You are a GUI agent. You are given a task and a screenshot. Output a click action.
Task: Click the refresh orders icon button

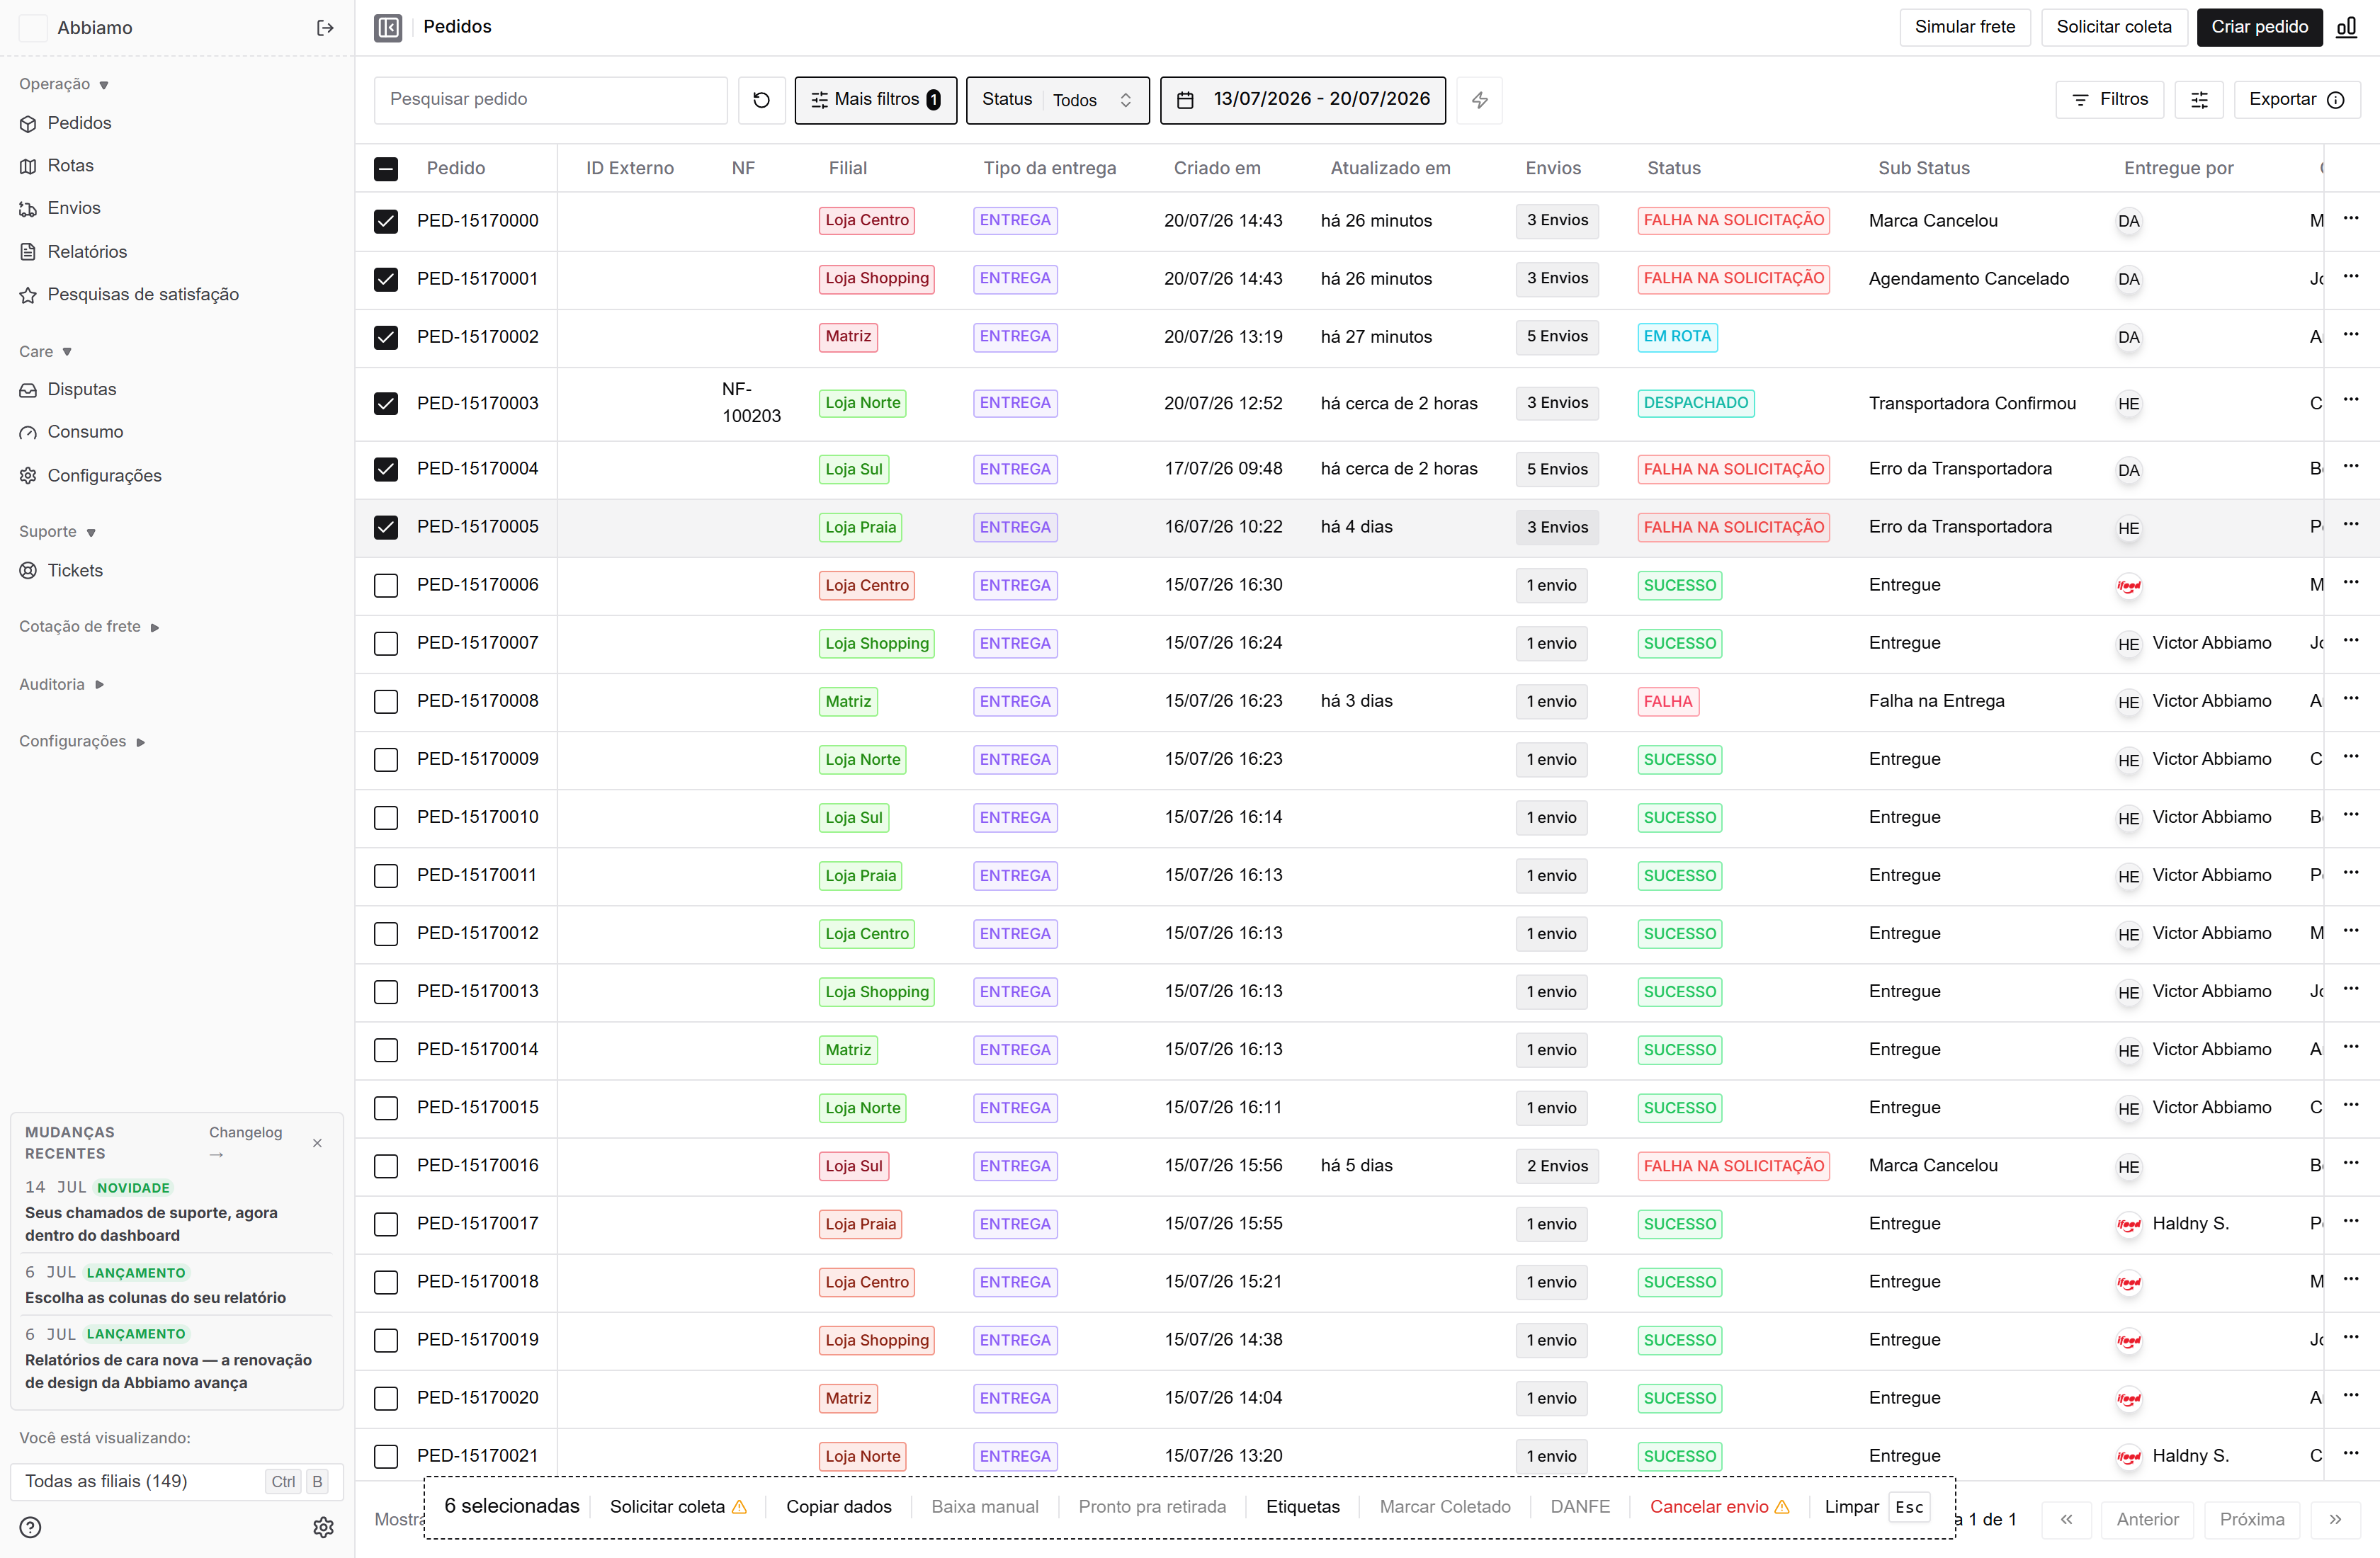click(x=761, y=100)
